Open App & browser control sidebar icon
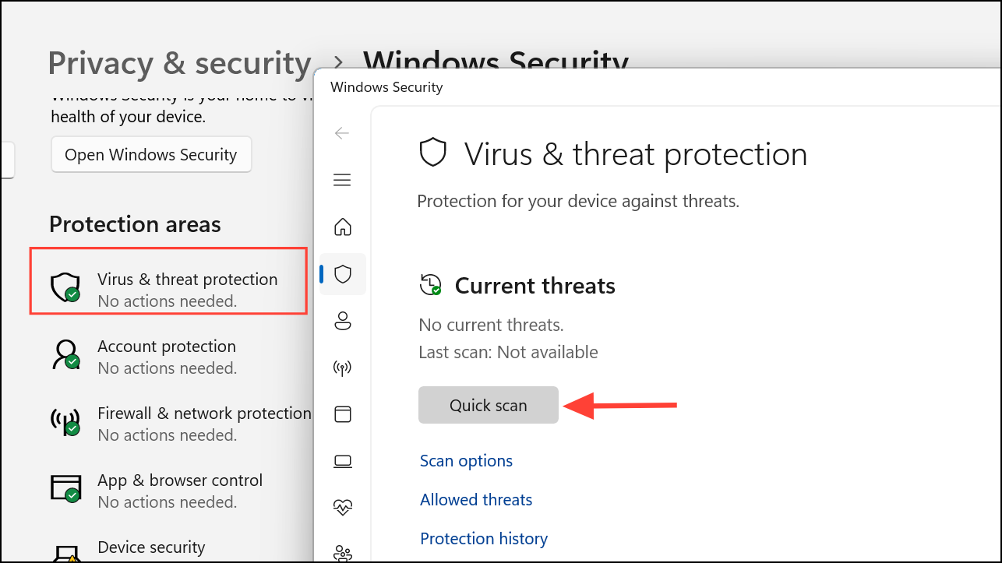Viewport: 1002px width, 563px height. tap(343, 413)
